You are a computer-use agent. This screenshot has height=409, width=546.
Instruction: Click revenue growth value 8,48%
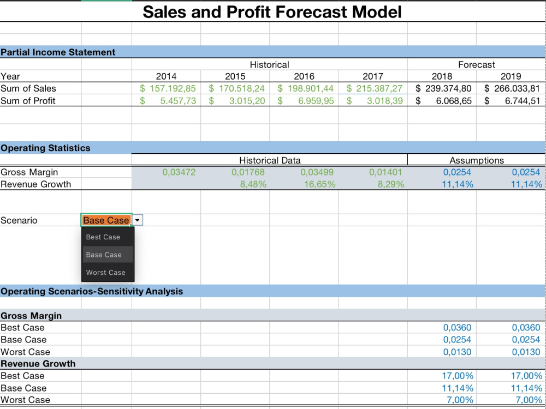pyautogui.click(x=253, y=184)
